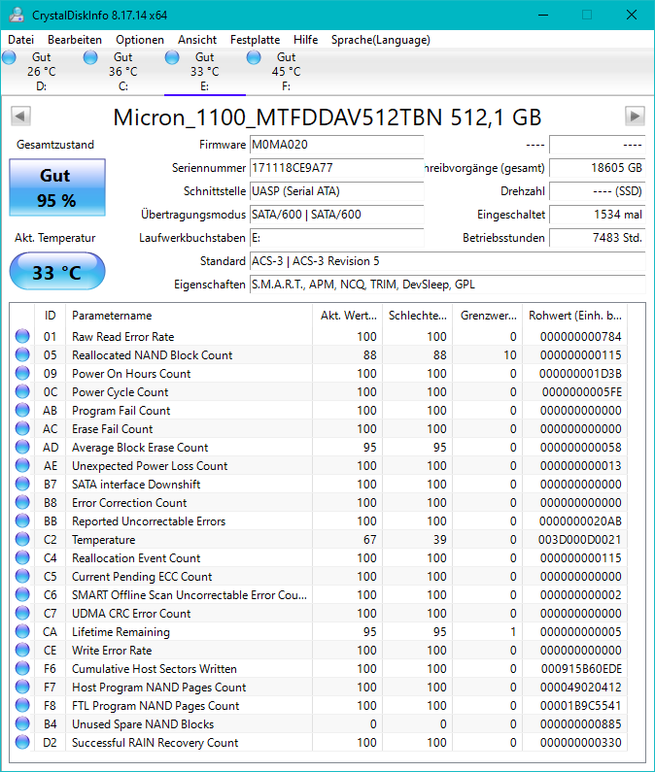
Task: Go to next disk with right arrow
Action: point(635,117)
